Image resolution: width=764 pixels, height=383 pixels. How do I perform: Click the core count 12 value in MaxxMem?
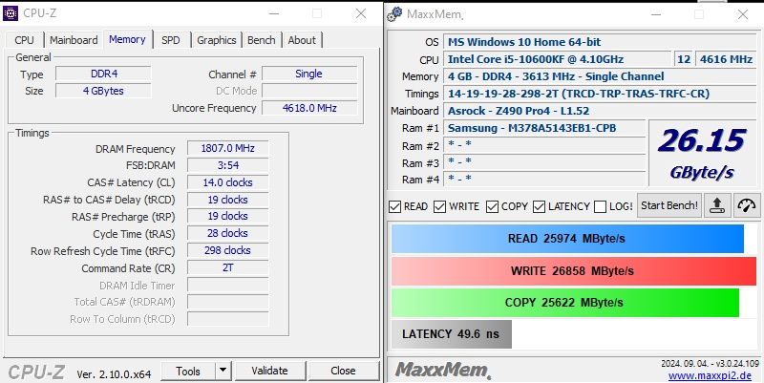click(x=684, y=59)
